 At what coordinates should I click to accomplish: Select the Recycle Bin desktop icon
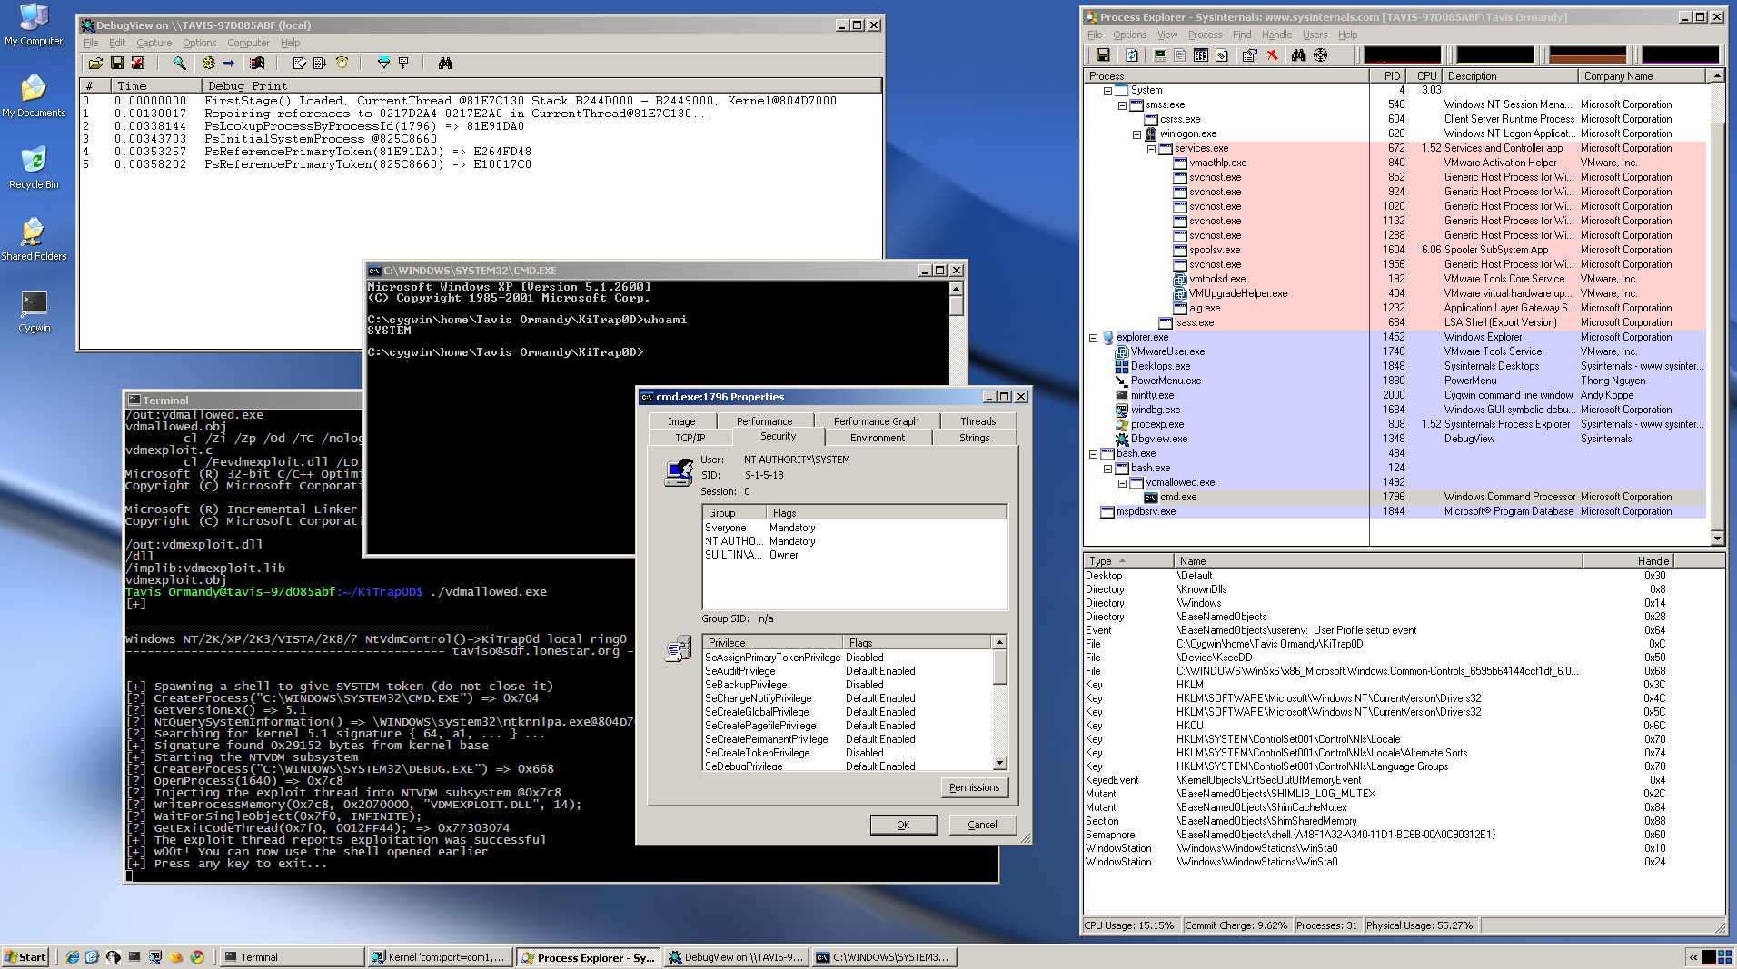pos(34,168)
